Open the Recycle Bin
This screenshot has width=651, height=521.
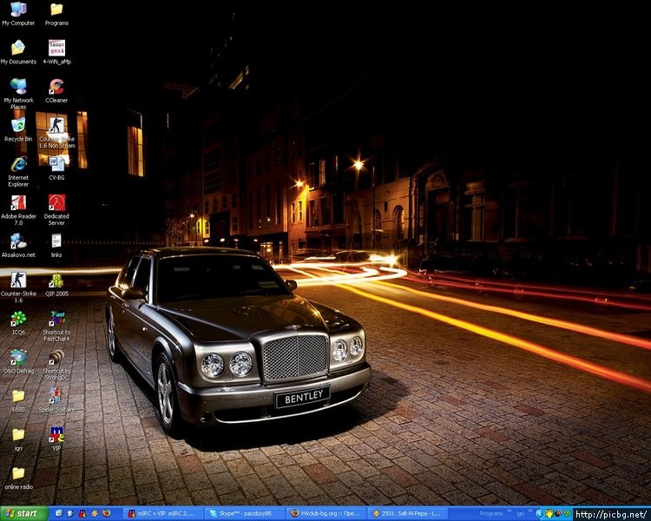18,129
